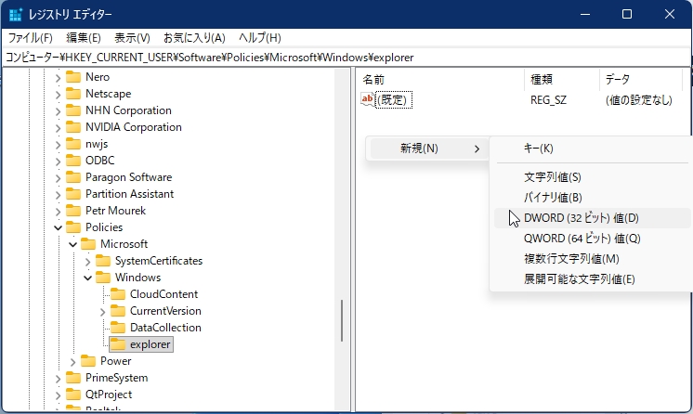Click the (既定) string value icon
Image resolution: width=693 pixels, height=414 pixels.
point(368,100)
